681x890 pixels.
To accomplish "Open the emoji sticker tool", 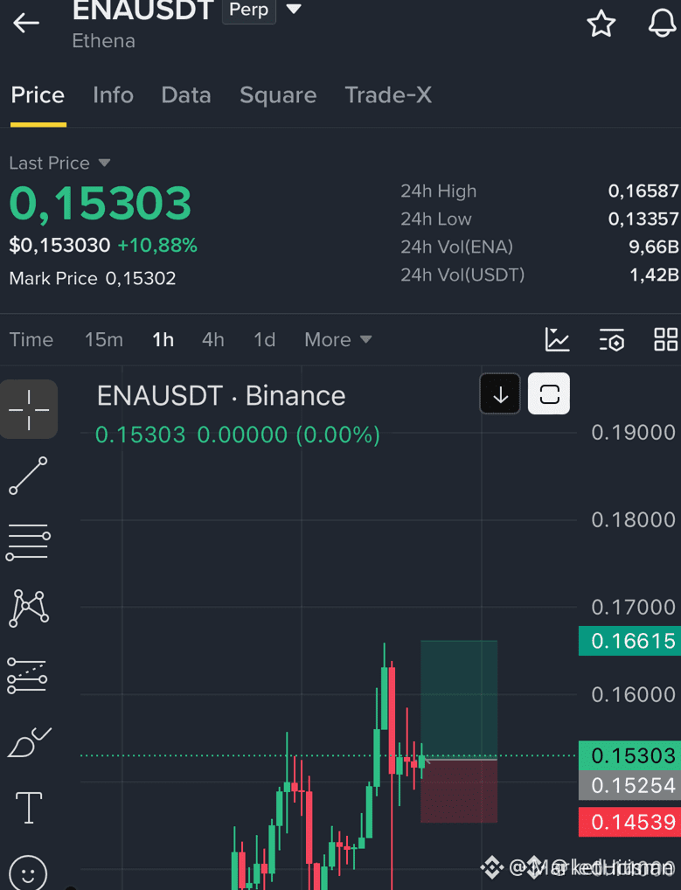I will [x=28, y=873].
